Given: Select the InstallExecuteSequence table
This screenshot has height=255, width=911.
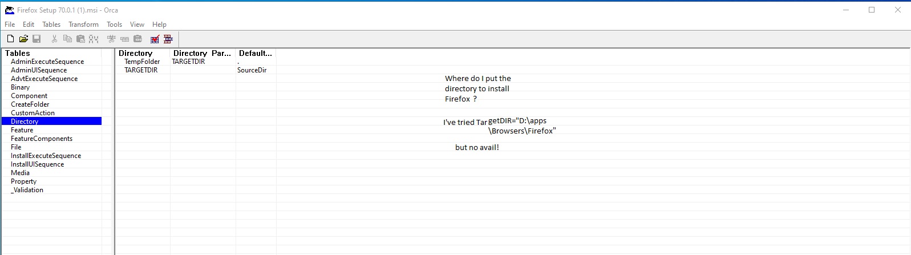Looking at the screenshot, I should (x=46, y=156).
